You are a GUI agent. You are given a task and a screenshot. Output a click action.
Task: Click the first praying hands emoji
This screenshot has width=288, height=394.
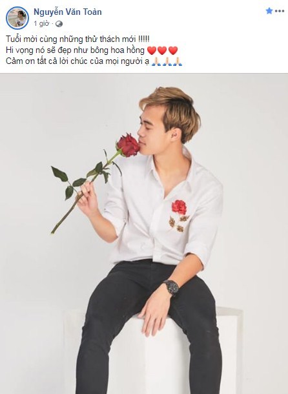click(156, 61)
